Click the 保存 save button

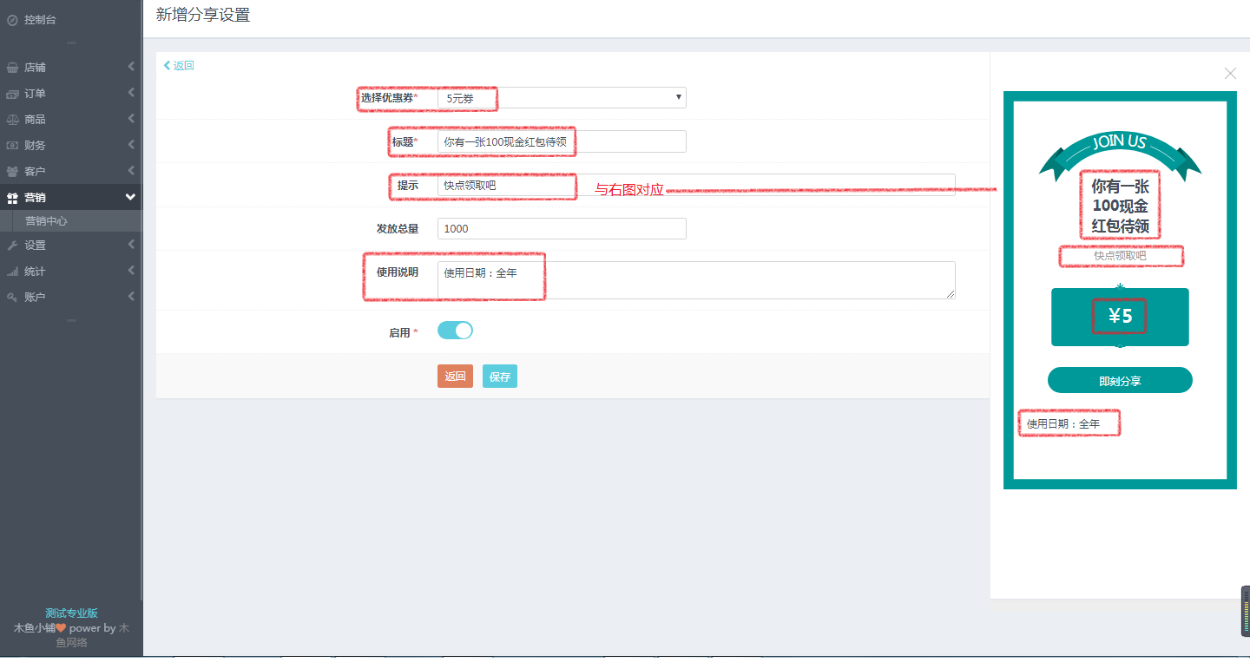pyautogui.click(x=499, y=377)
